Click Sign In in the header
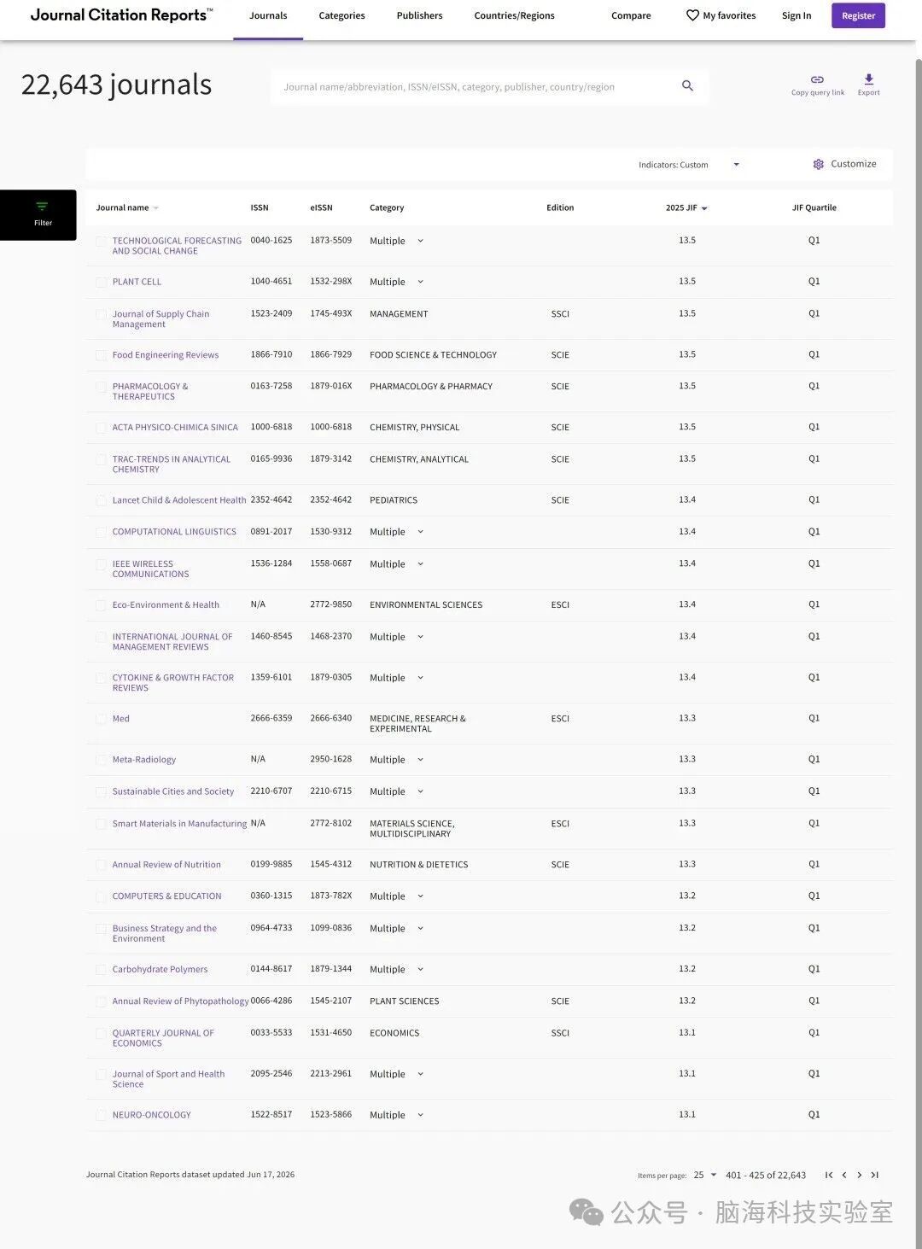 pyautogui.click(x=797, y=15)
